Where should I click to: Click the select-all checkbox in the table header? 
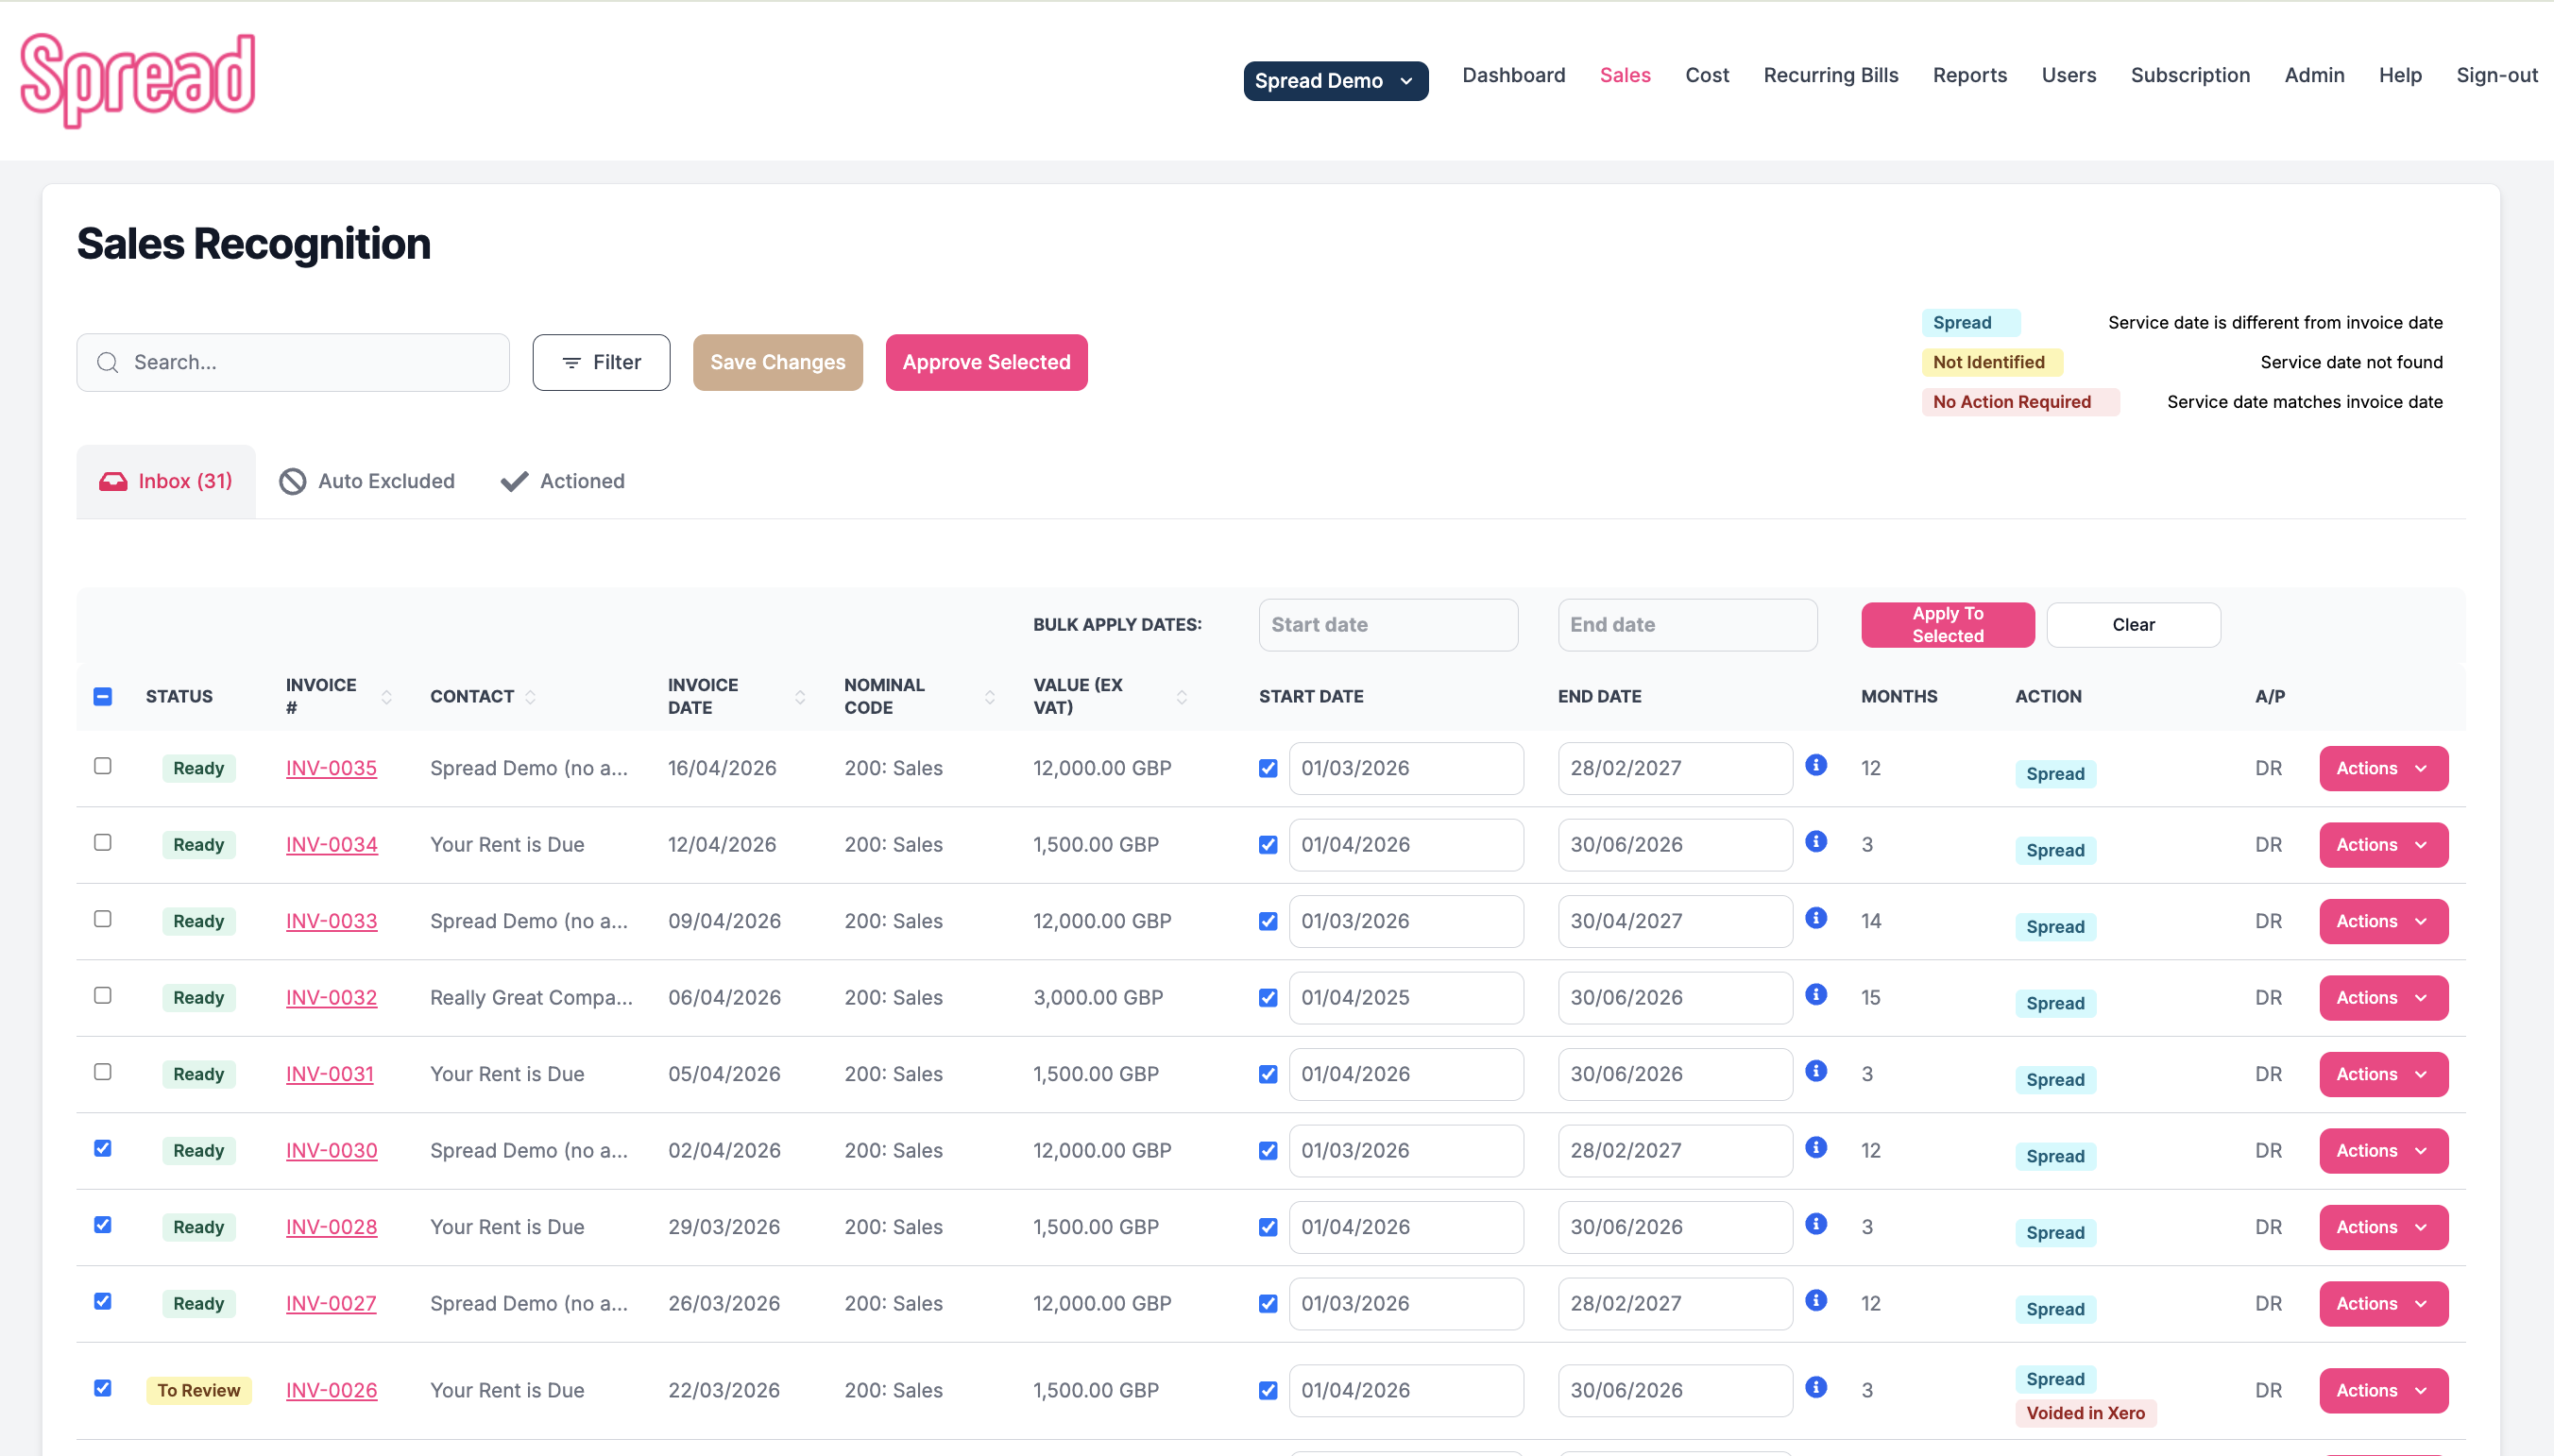coord(103,696)
